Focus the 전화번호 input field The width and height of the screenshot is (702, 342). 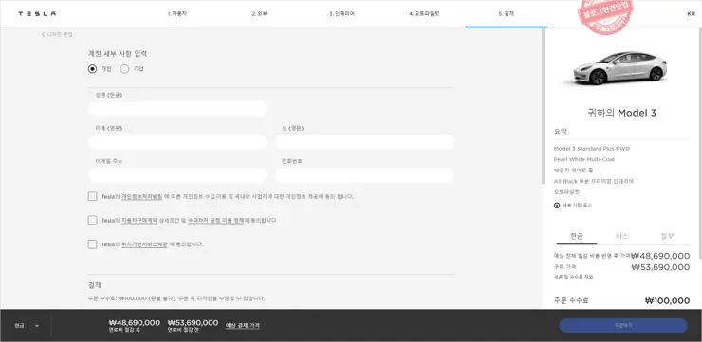pos(364,175)
